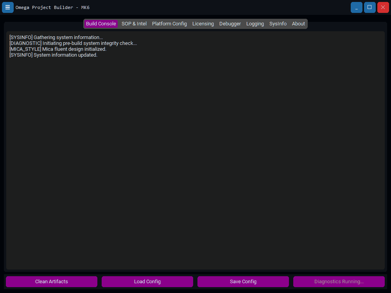View the SysInfo tab

(x=278, y=24)
